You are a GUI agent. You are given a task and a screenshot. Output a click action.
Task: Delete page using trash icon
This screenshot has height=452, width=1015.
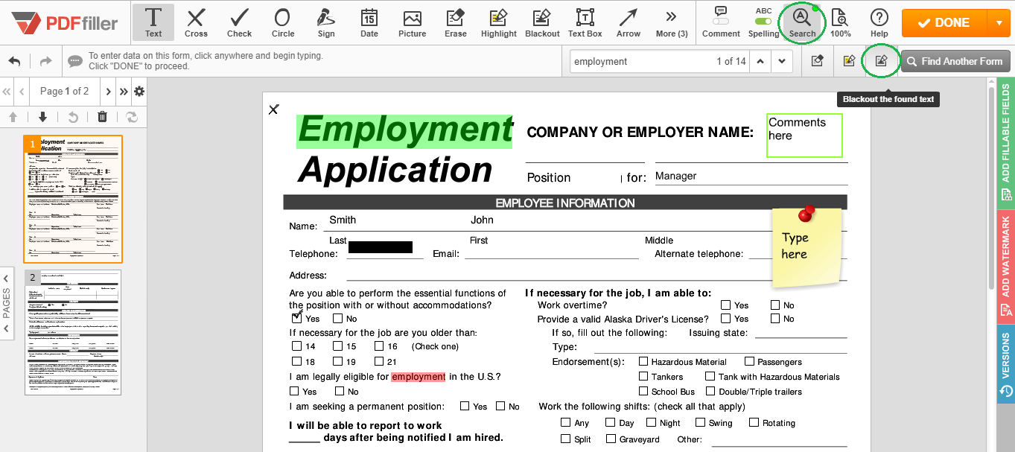pyautogui.click(x=102, y=116)
